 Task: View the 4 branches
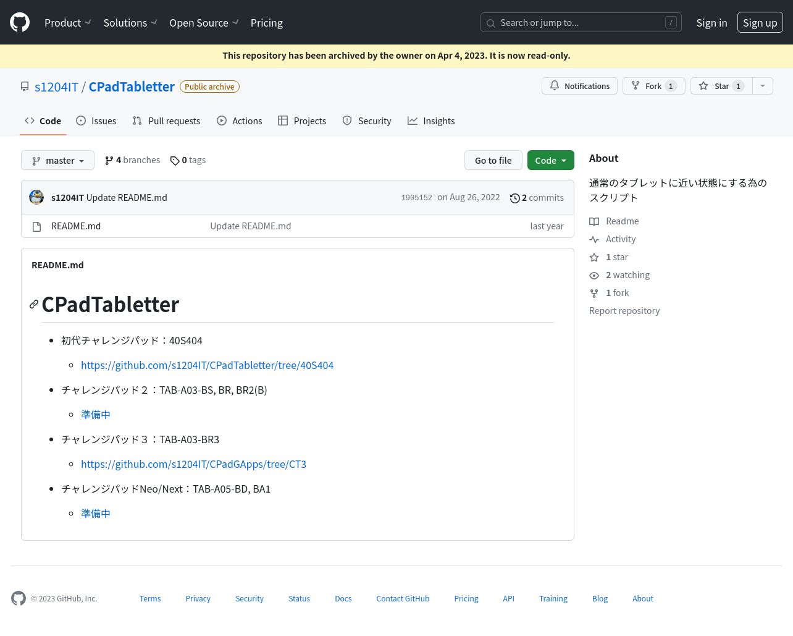pyautogui.click(x=132, y=160)
